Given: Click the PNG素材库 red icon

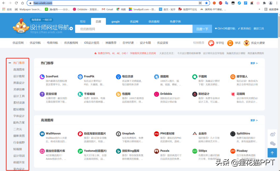Looking at the screenshot, I should [x=156, y=134].
